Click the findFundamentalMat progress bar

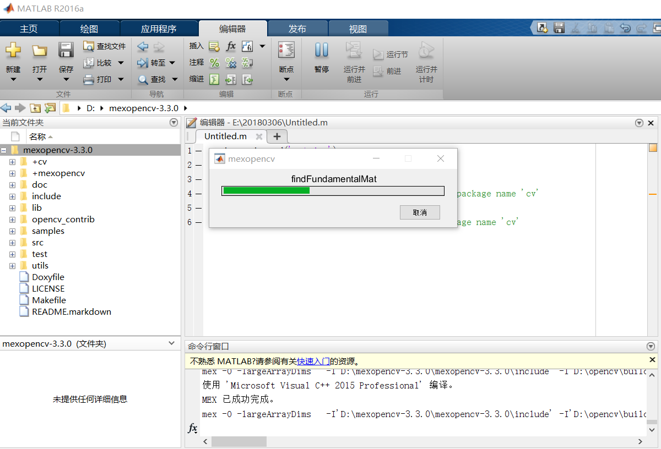coord(333,190)
